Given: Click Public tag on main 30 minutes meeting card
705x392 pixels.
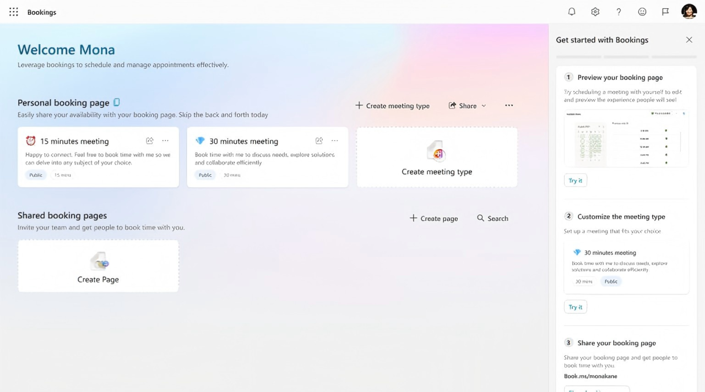Looking at the screenshot, I should (205, 175).
